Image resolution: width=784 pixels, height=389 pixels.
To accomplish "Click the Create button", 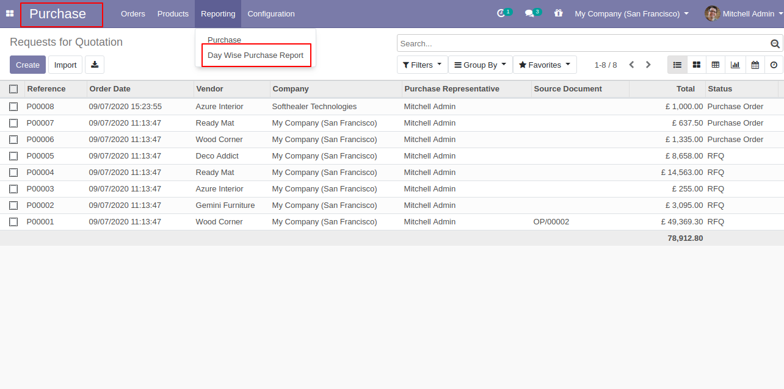I will tap(27, 65).
